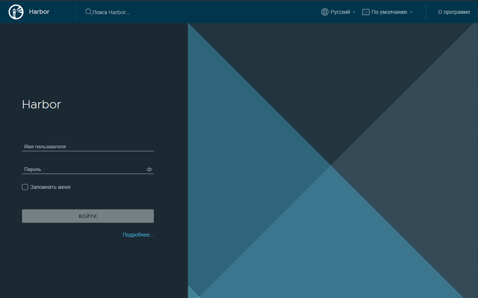Click the ВОЙТИ login button

point(88,216)
